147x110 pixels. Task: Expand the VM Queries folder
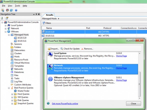tap(12, 97)
